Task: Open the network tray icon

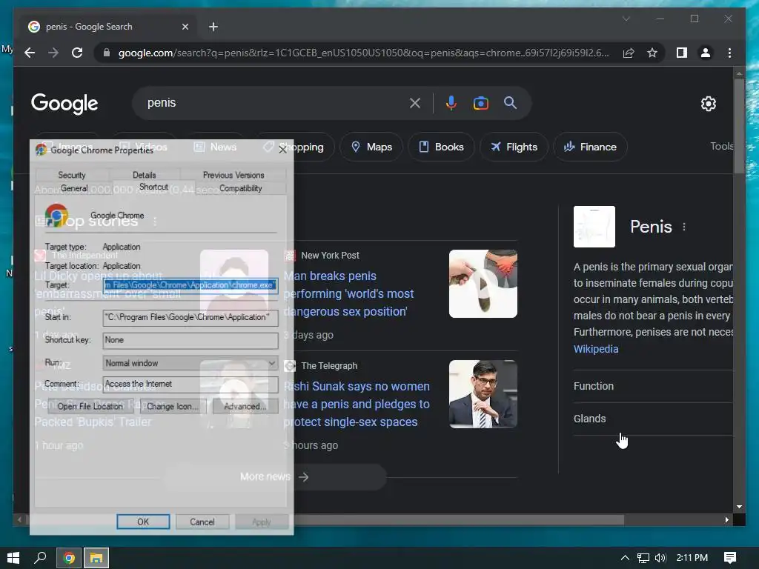Action: coord(643,558)
